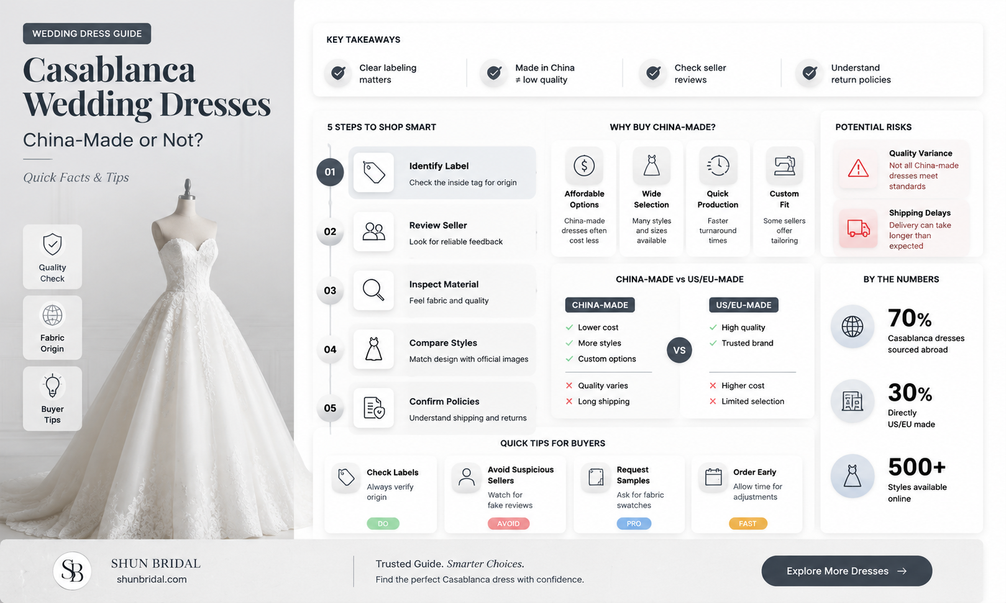Viewport: 1006px width, 603px height.
Task: Click the Identify Label tag icon
Action: coord(373,173)
